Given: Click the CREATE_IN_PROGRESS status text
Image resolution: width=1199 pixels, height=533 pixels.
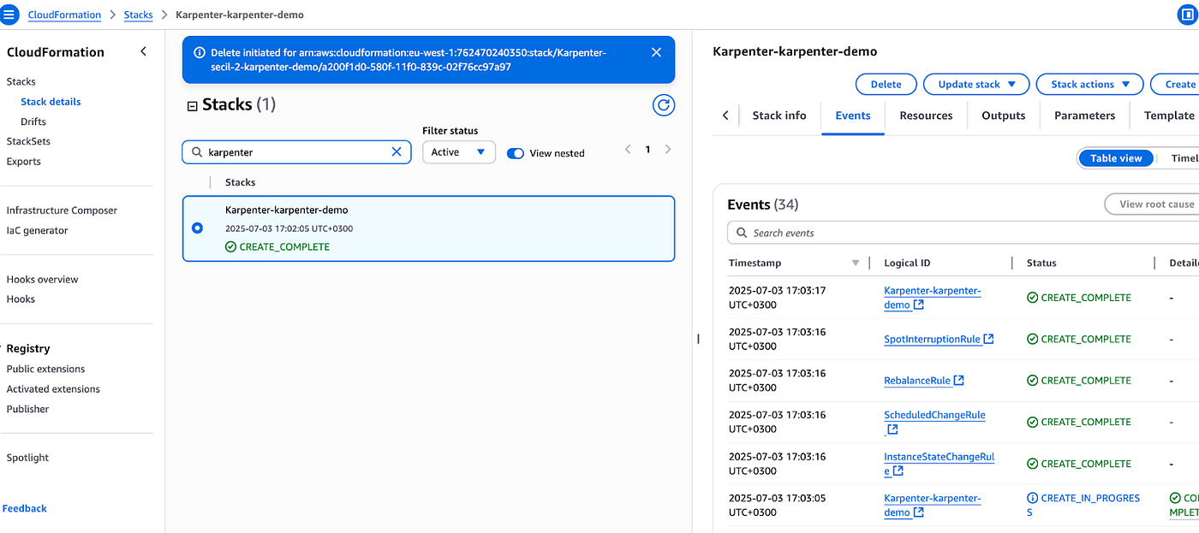Looking at the screenshot, I should (x=1083, y=505).
